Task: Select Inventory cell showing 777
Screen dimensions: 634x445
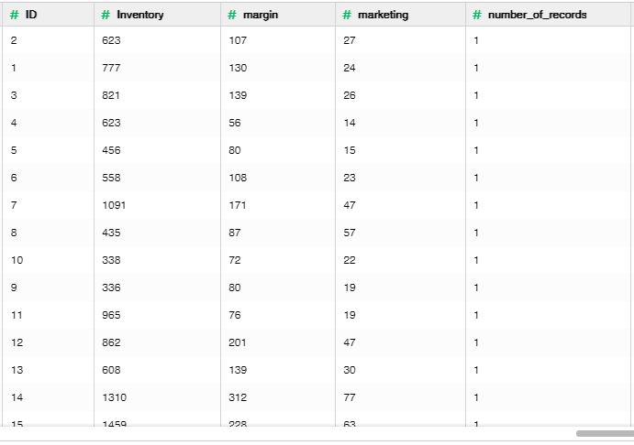Action: 111,68
